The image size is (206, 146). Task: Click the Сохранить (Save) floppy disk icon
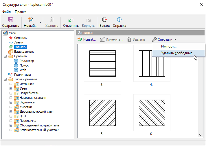click(x=10, y=20)
